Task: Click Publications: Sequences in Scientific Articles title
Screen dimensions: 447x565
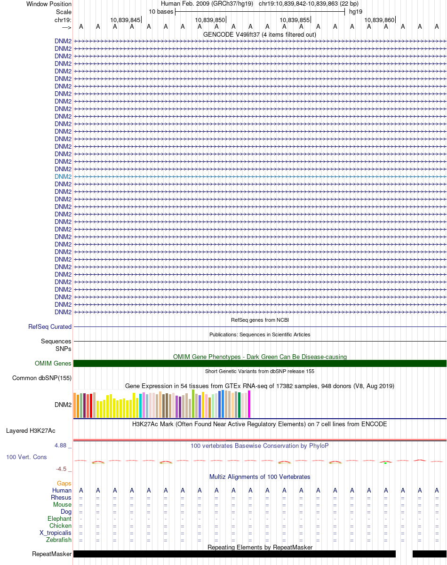Action: click(260, 334)
